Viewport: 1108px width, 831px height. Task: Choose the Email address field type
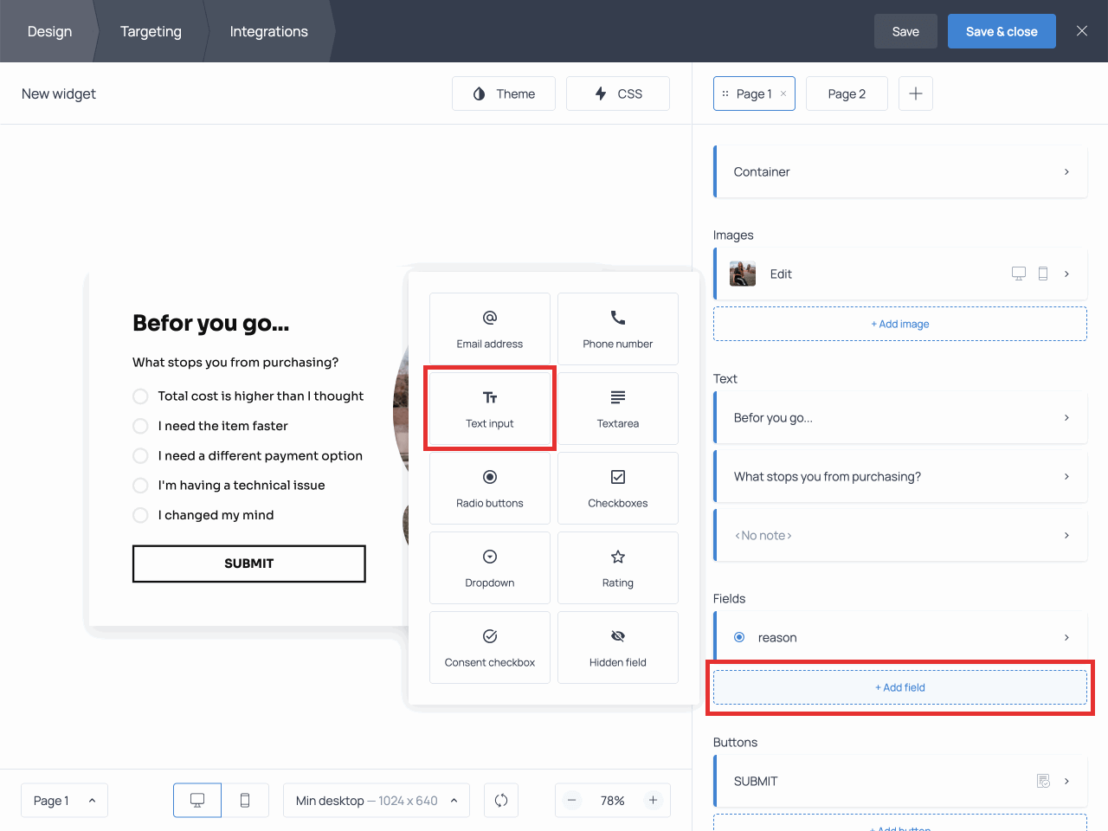click(x=490, y=329)
